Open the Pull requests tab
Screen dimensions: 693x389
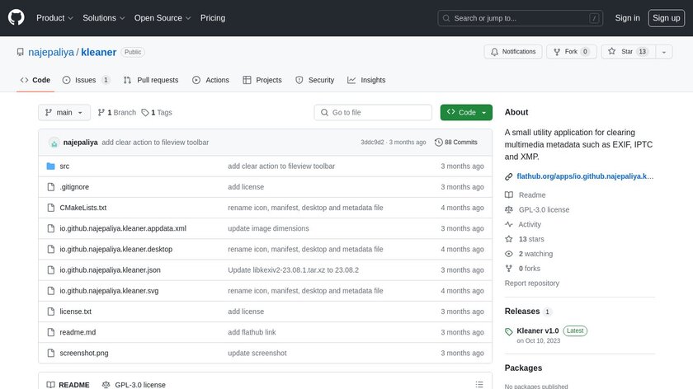click(151, 80)
